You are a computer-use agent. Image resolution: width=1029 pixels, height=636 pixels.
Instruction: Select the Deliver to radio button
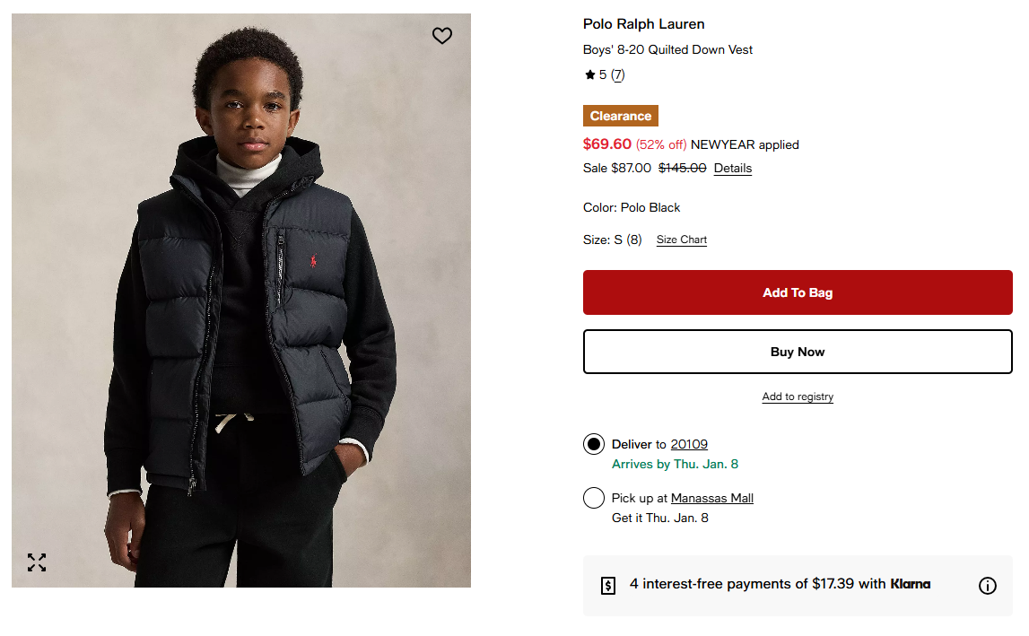point(593,444)
